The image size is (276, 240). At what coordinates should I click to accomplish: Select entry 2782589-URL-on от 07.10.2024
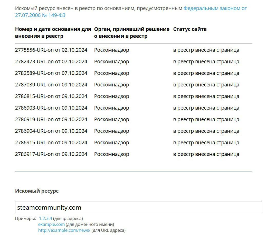[51, 73]
